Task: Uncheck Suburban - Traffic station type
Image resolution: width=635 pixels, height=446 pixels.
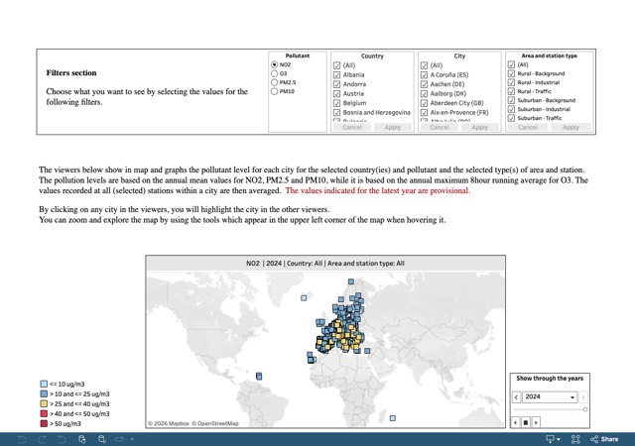Action: 511,118
